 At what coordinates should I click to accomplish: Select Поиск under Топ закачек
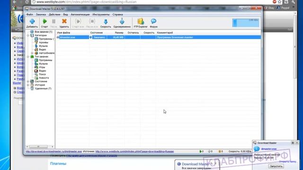[x=42, y=74]
